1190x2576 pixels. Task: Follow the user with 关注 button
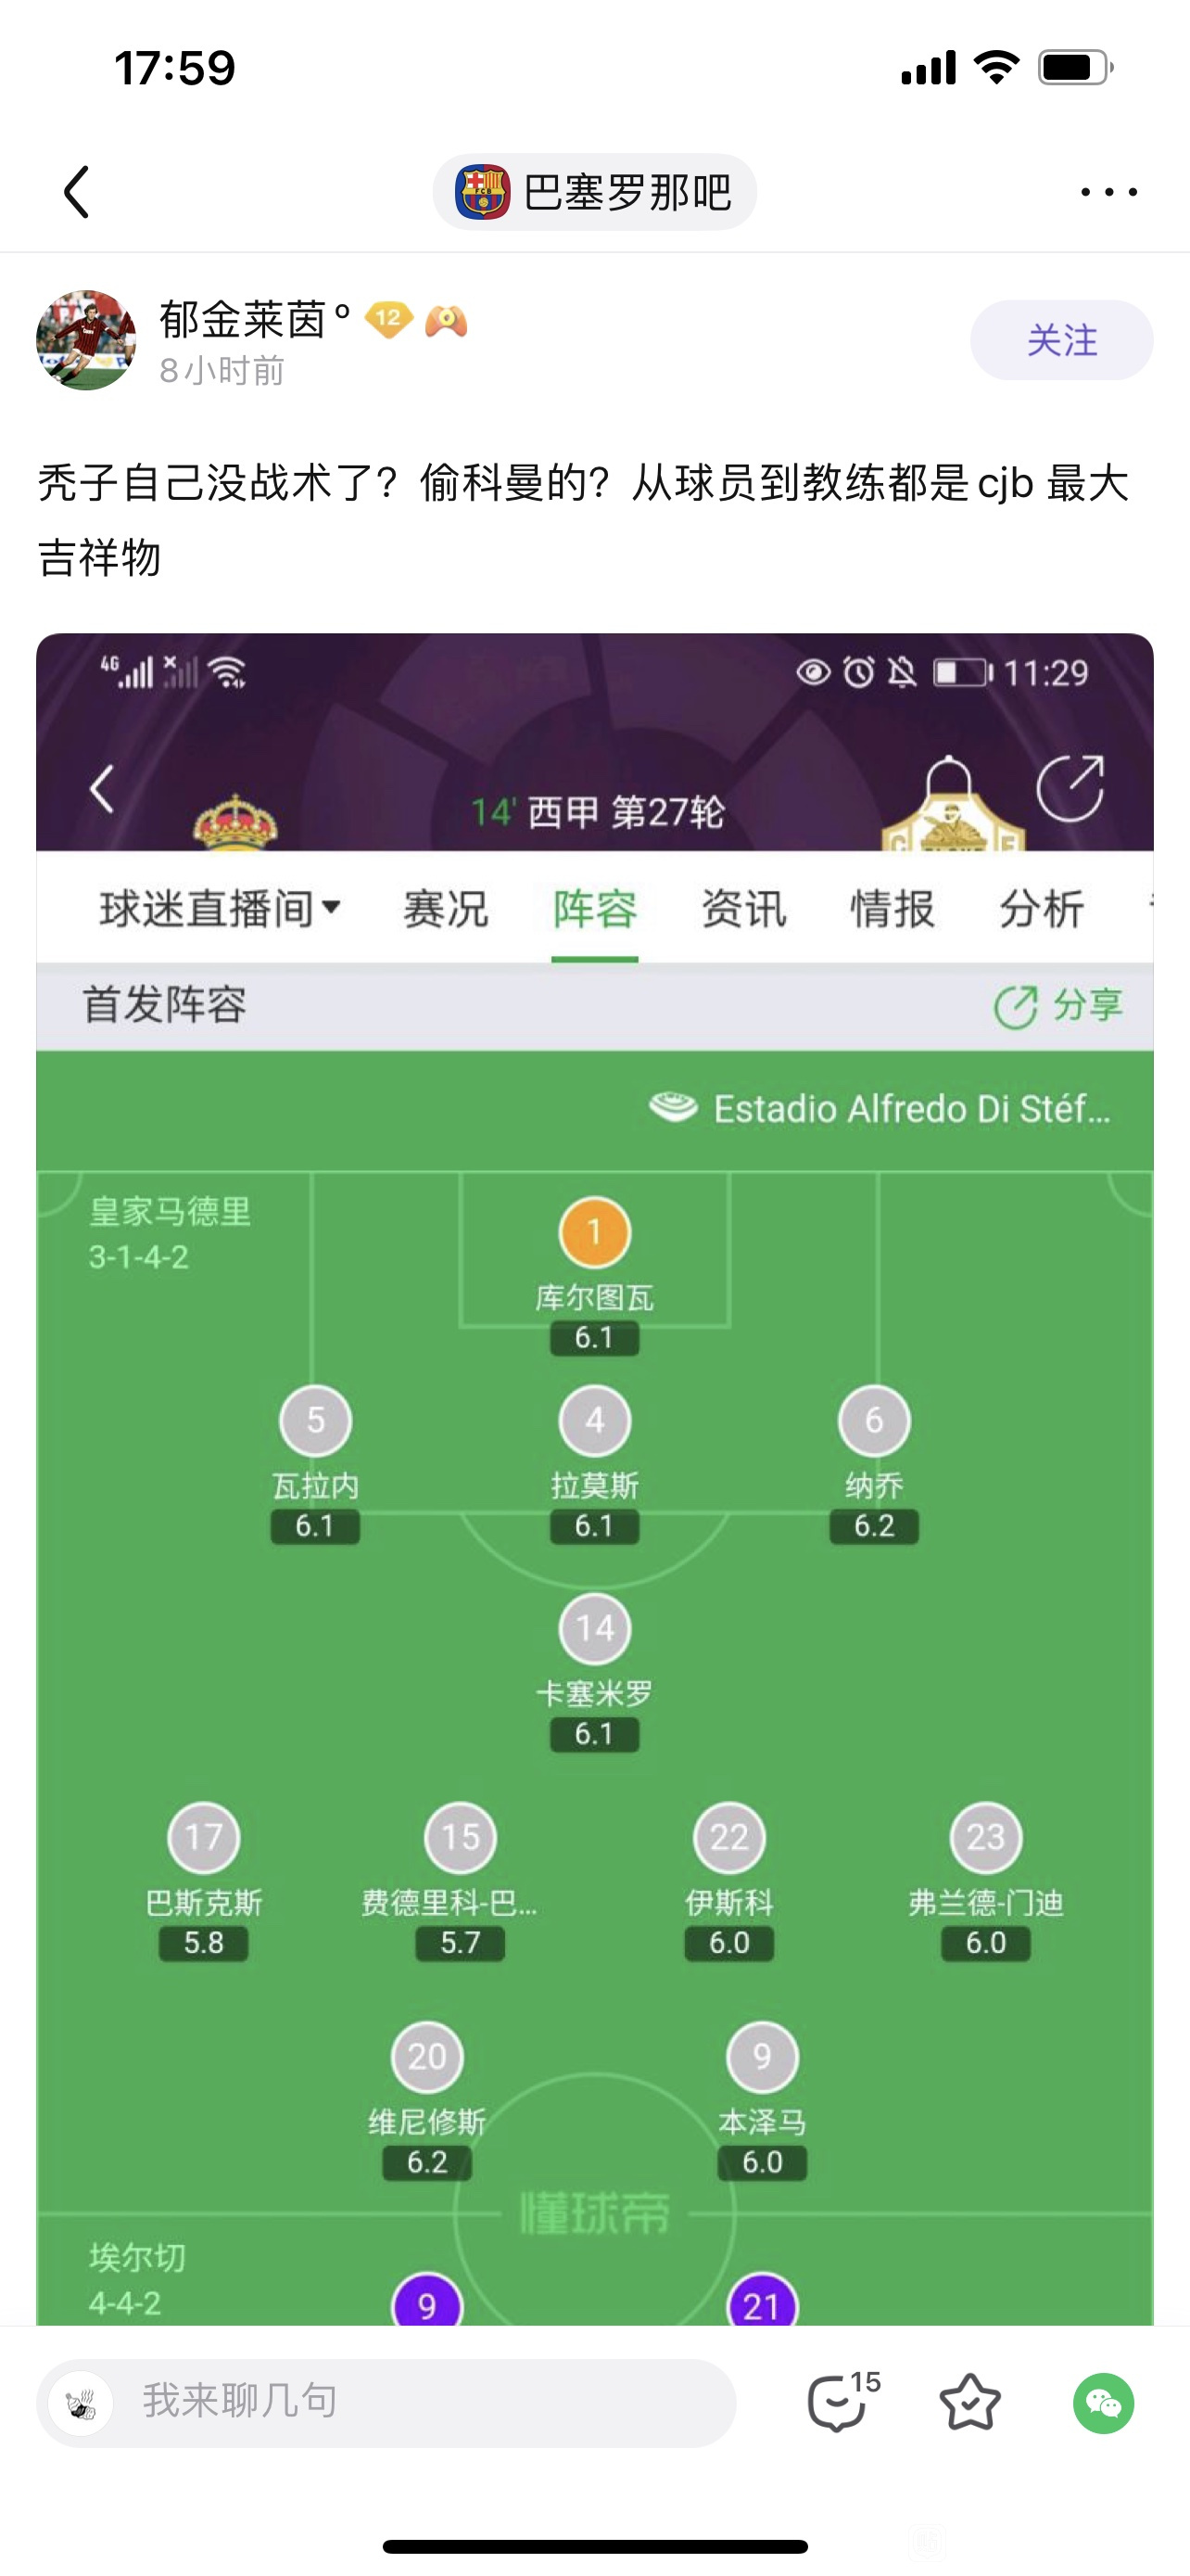(1061, 340)
